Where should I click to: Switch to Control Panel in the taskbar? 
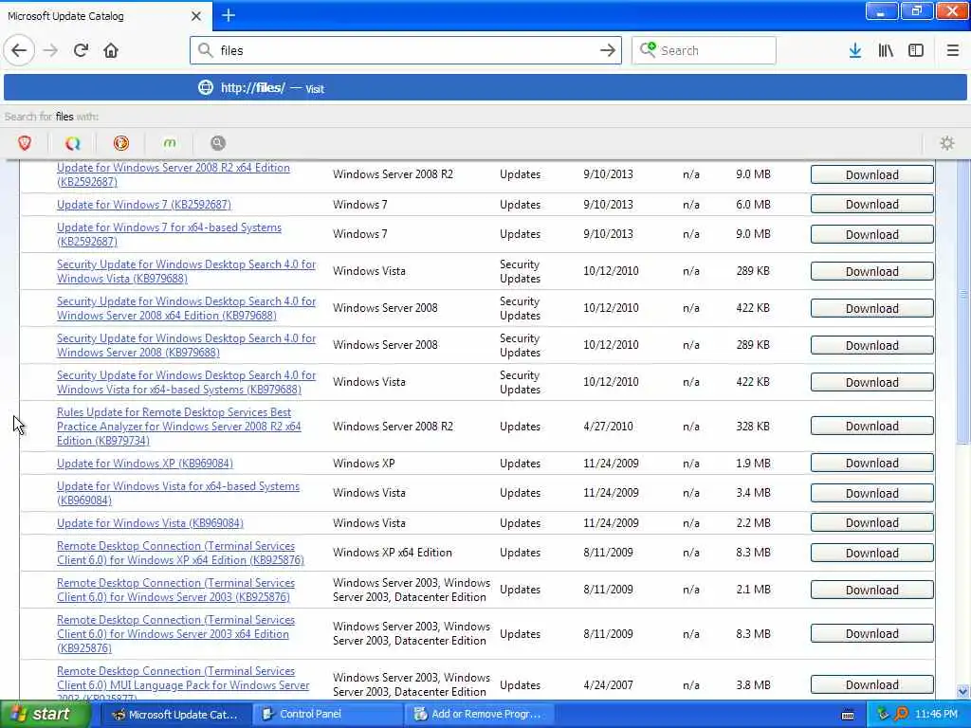pyautogui.click(x=327, y=715)
